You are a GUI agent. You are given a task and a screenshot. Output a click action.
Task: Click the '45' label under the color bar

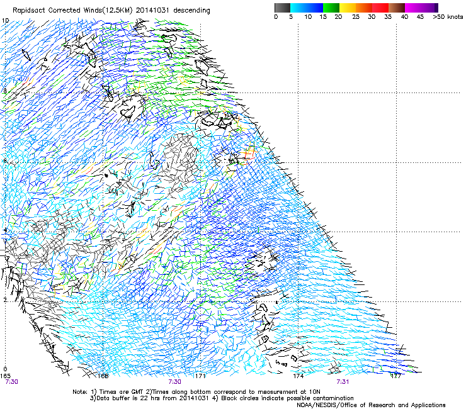[420, 17]
